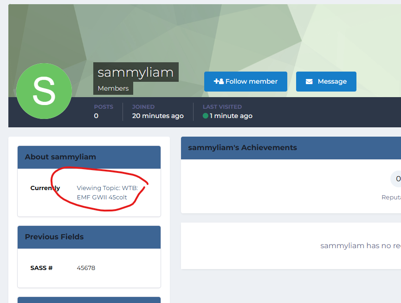This screenshot has height=303, width=401.
Task: Select the sammyliam username heading
Action: coord(136,72)
